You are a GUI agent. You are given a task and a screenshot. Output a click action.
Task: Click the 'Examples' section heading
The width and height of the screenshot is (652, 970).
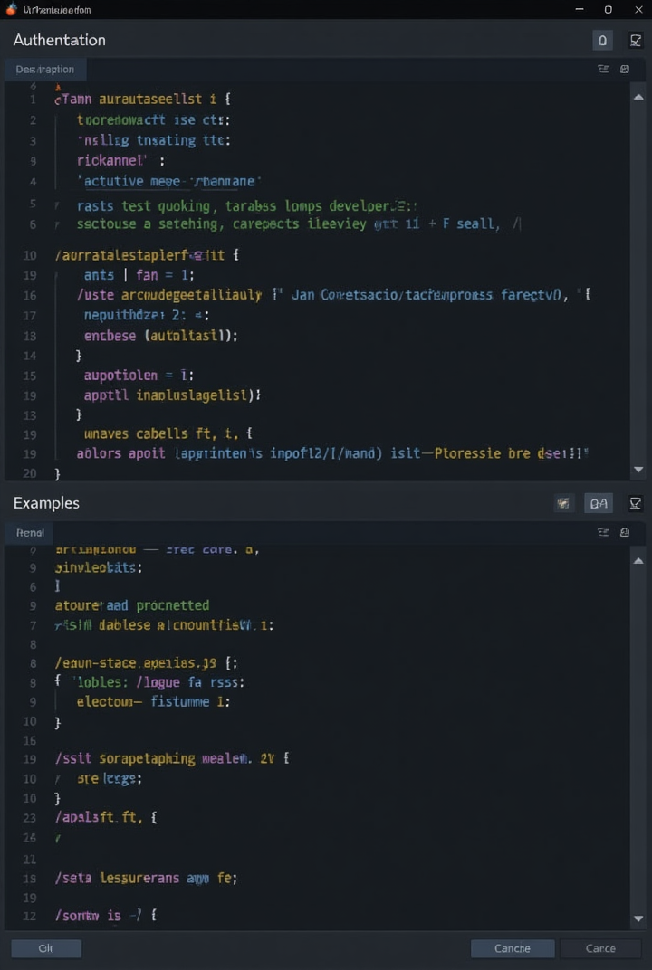click(46, 503)
